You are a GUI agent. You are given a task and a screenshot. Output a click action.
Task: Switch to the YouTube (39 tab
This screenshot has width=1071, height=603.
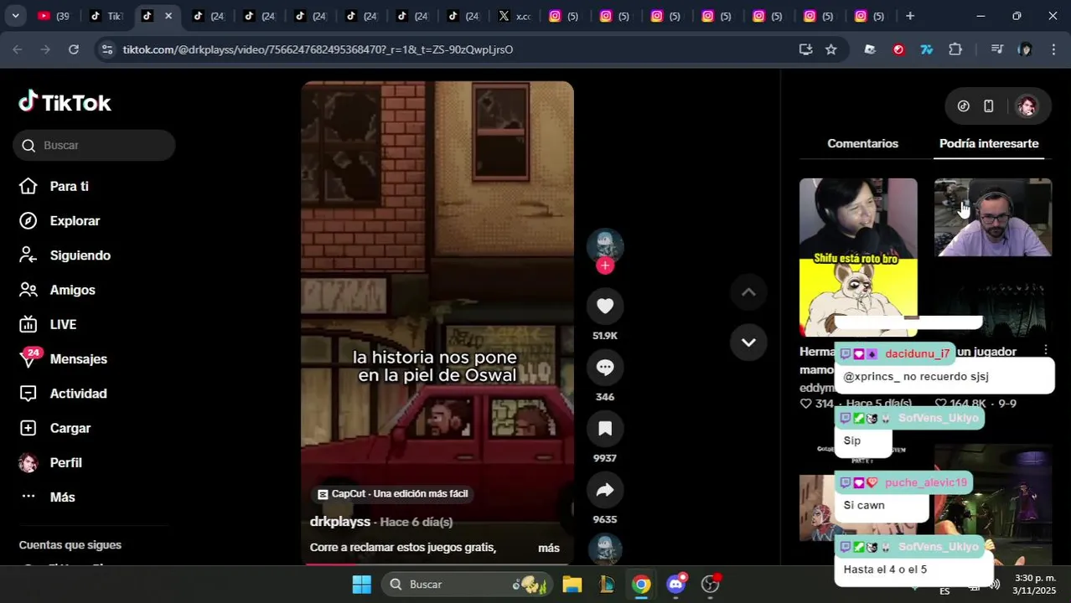point(54,16)
